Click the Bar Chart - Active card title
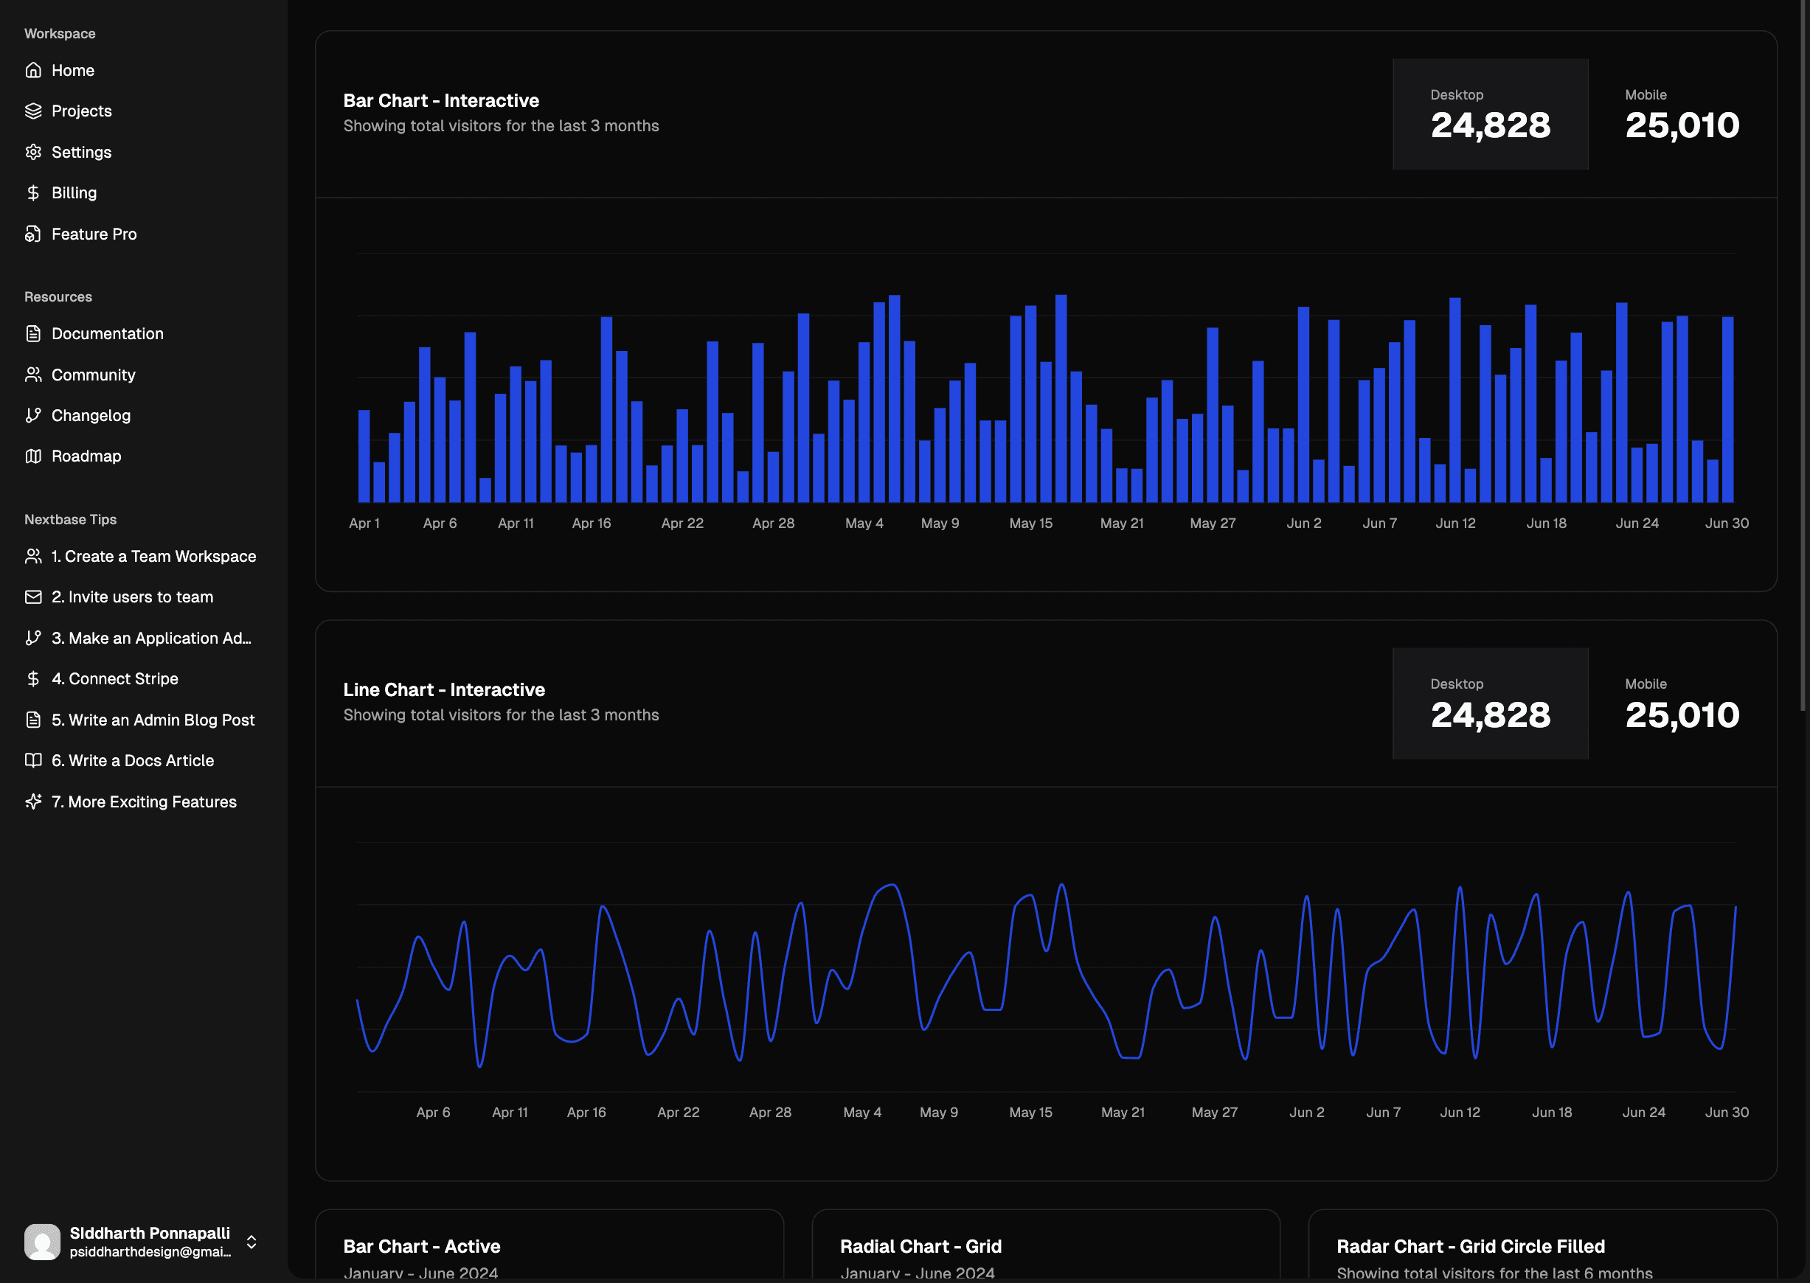1810x1283 pixels. (422, 1246)
